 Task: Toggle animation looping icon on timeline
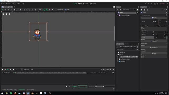113,73
